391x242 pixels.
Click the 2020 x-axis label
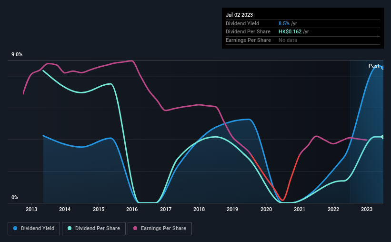pos(266,209)
